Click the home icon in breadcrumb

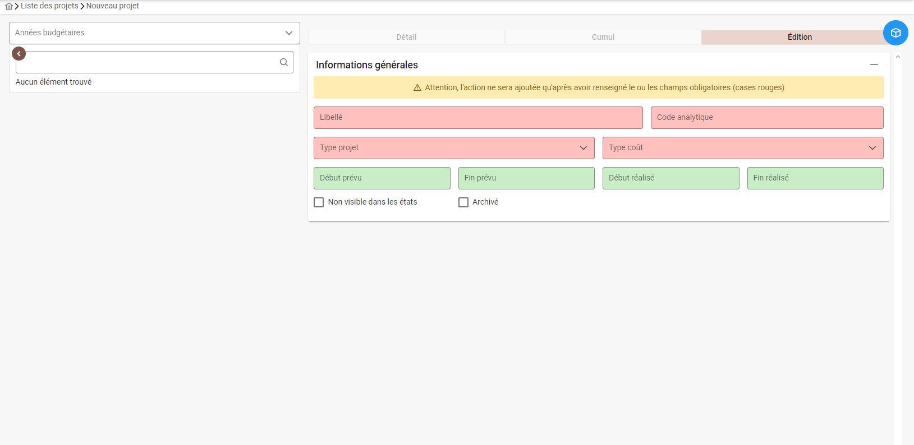(x=9, y=6)
